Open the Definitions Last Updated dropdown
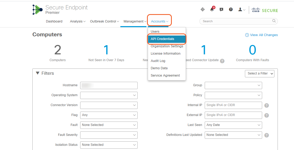Image resolution: width=294 pixels, height=150 pixels. pos(233,135)
